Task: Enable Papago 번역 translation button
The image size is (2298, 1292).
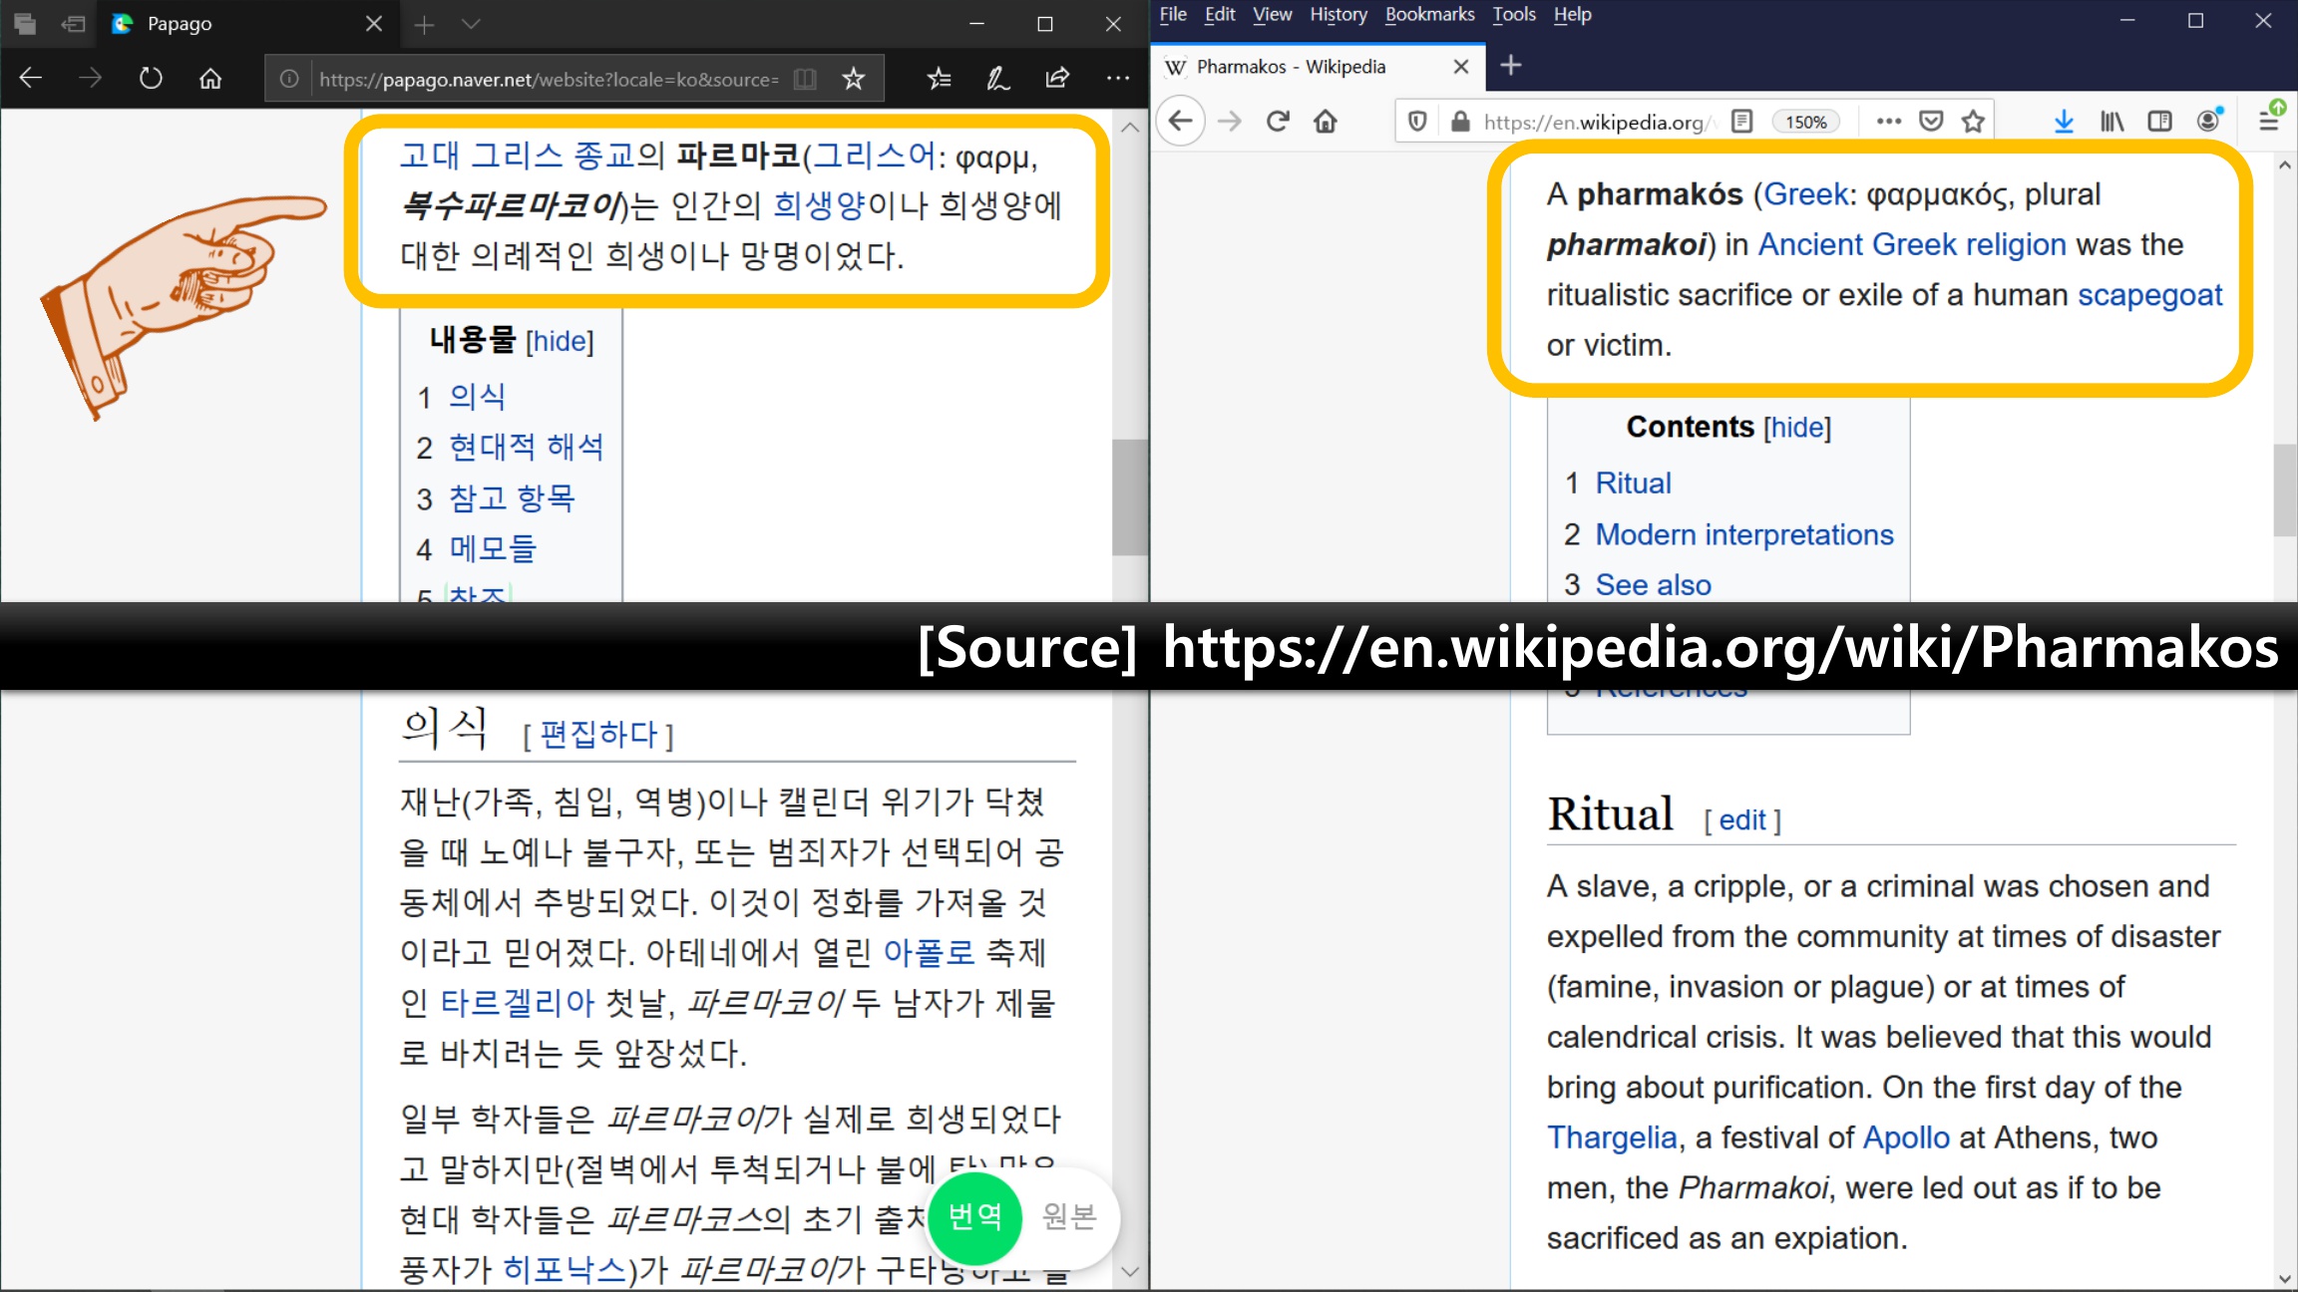Action: [974, 1216]
